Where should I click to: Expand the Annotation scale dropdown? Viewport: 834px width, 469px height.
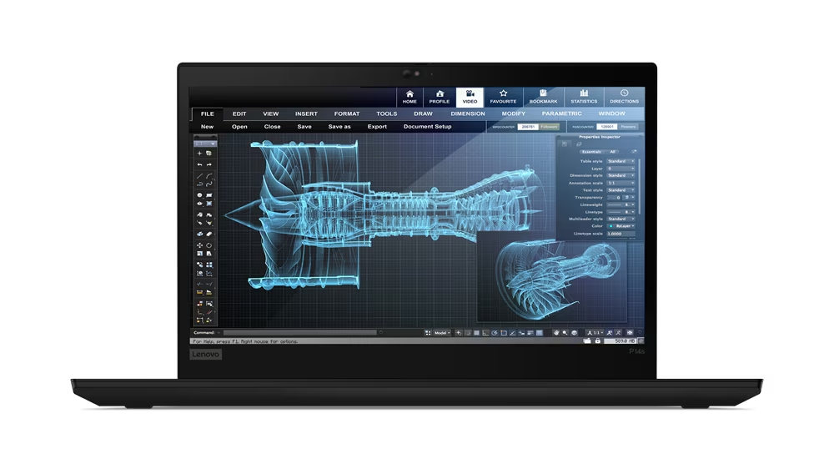click(620, 183)
